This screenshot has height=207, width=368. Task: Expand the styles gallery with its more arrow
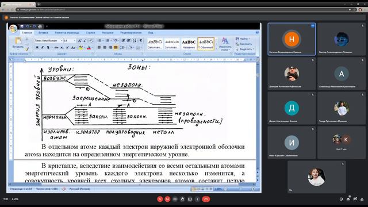pyautogui.click(x=216, y=48)
